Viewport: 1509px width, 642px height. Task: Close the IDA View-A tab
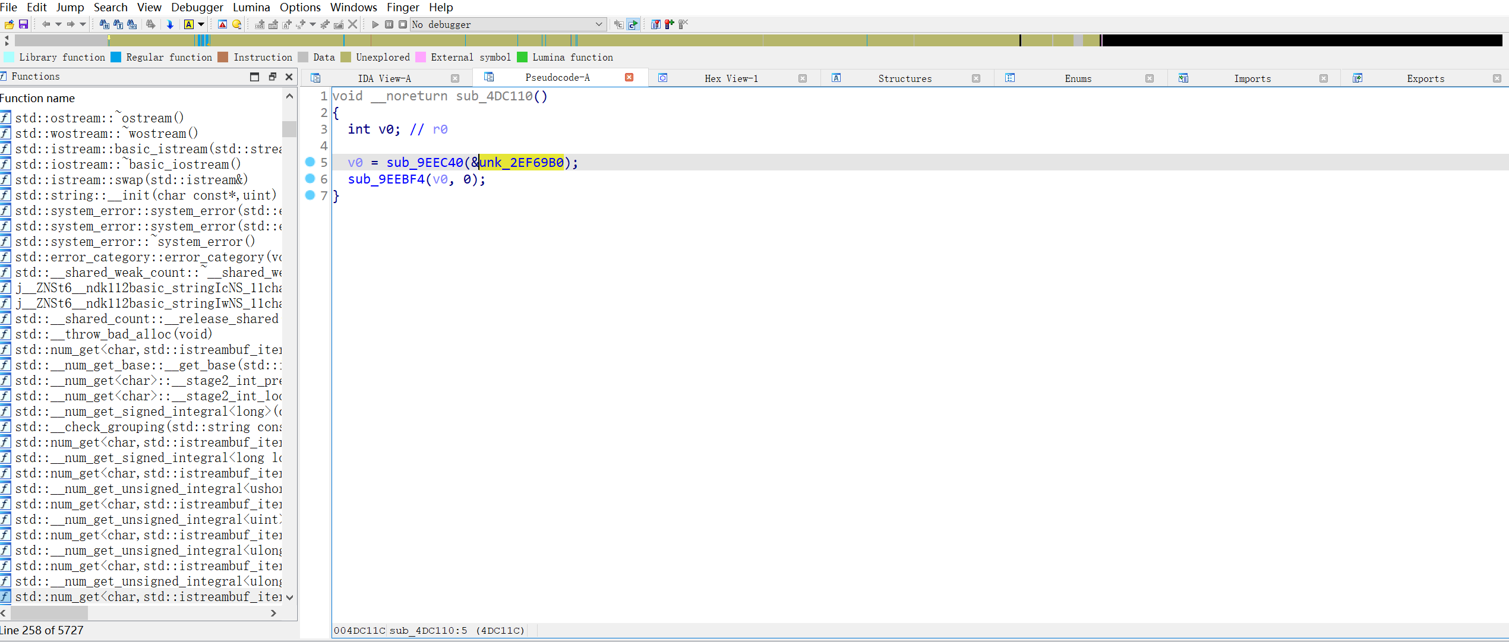[x=455, y=78]
